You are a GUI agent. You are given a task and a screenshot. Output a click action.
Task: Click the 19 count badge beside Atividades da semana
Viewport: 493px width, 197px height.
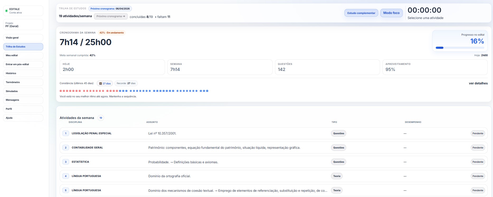[x=101, y=118]
